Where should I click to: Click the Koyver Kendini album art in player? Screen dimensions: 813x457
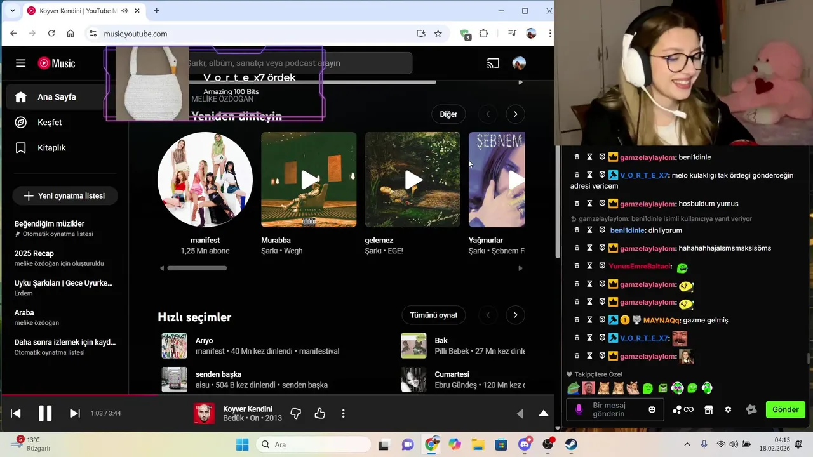click(x=204, y=413)
